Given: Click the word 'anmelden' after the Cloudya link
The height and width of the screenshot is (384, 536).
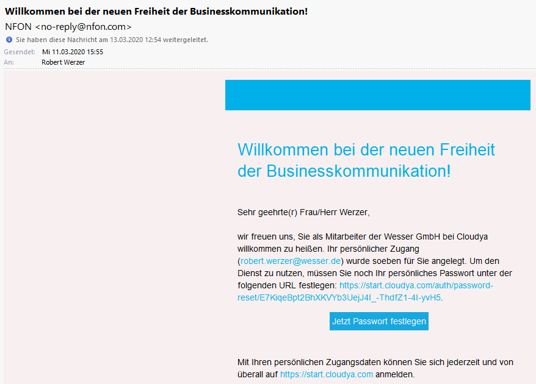Looking at the screenshot, I should pyautogui.click(x=394, y=374).
